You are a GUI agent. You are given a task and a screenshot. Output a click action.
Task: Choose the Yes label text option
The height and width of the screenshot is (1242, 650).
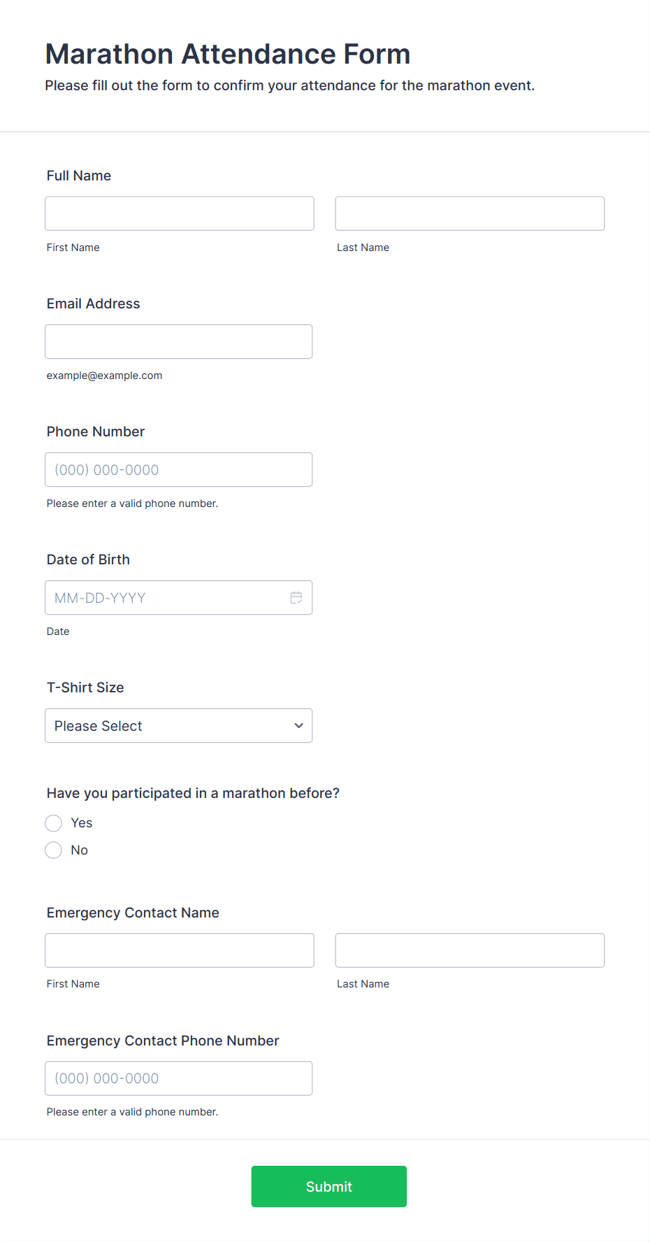click(x=82, y=823)
